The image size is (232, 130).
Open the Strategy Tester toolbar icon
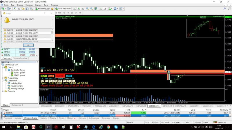tap(31, 9)
